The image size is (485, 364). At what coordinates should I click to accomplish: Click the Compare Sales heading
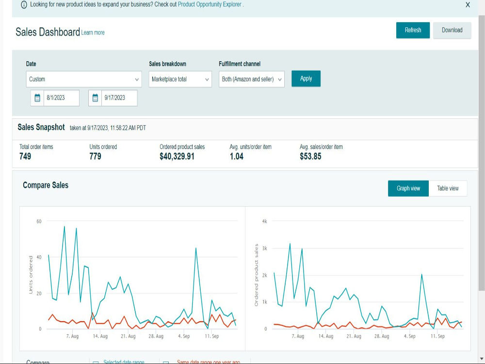(46, 185)
